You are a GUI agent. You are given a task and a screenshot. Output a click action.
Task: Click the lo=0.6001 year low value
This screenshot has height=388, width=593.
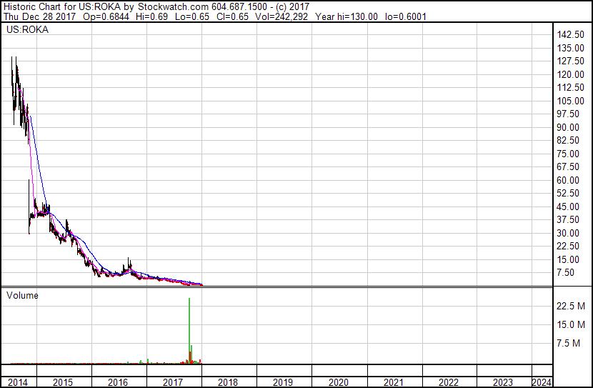coord(406,17)
